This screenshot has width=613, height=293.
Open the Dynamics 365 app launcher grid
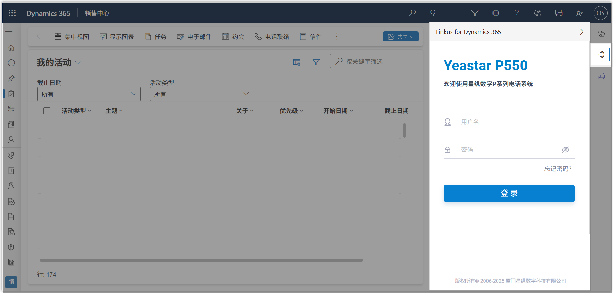coord(12,13)
